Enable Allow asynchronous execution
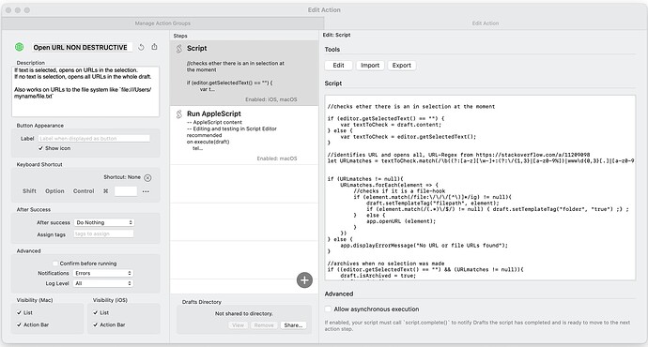The width and height of the screenshot is (648, 347). pyautogui.click(x=328, y=309)
